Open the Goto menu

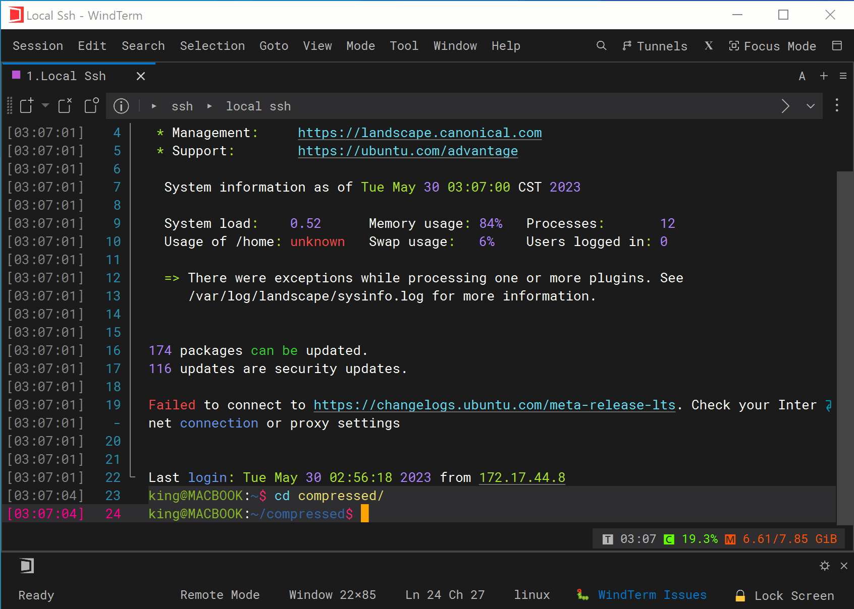(274, 46)
